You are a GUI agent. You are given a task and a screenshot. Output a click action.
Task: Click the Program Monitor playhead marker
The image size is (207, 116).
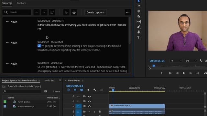[x=154, y=66]
